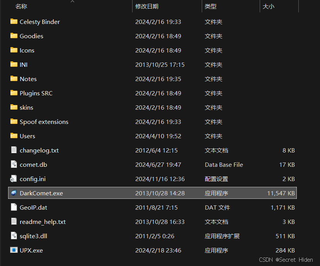Click the 1,171 KB size value

pos(283,207)
